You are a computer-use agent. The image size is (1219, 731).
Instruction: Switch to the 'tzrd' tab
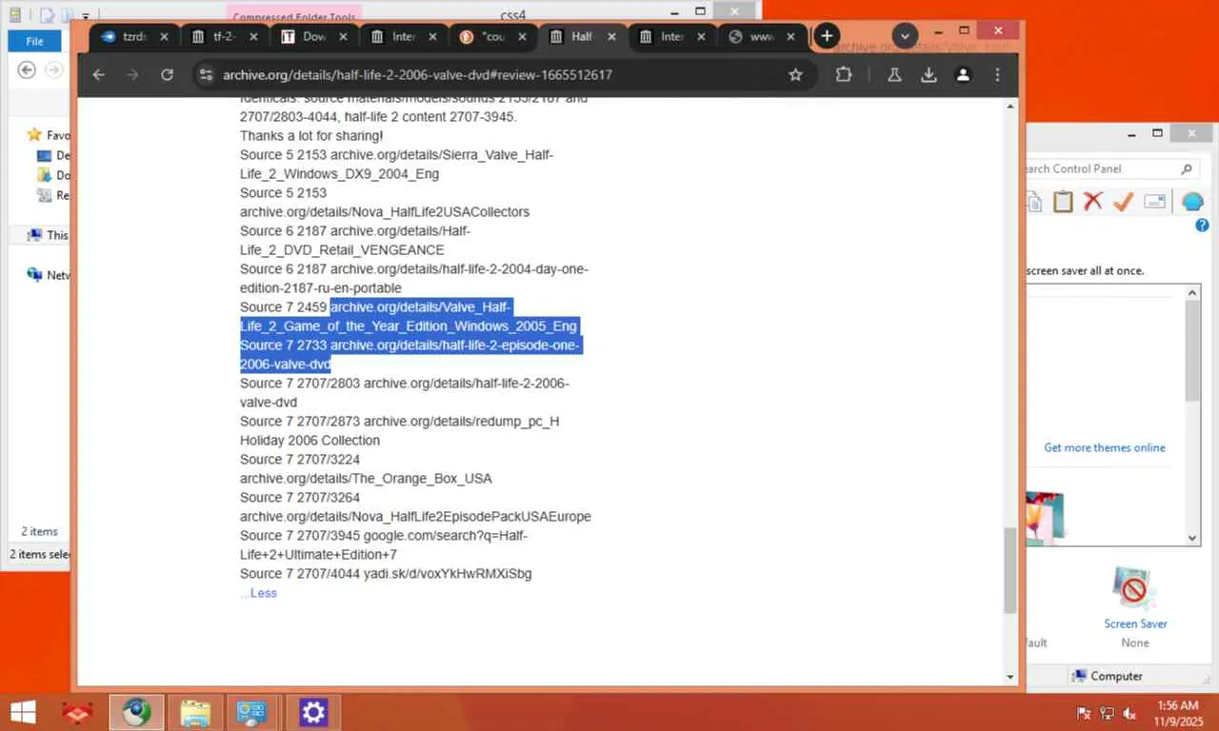[x=132, y=36]
